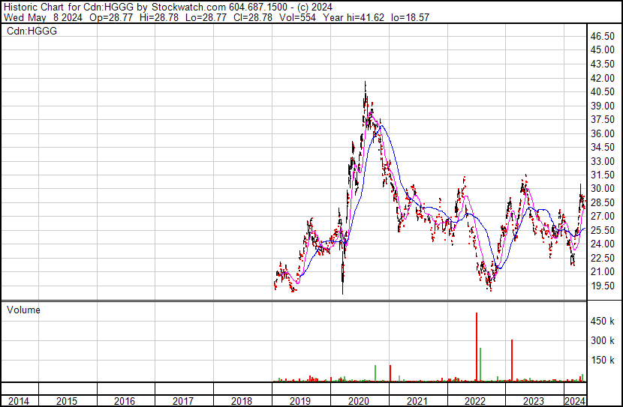Screen dimensions: 623x407
Task: Click the 150 k volume axis label
Action: (x=603, y=360)
